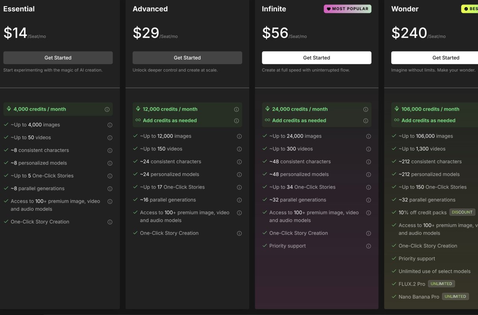Select Add credits as needed under Infinite

pyautogui.click(x=299, y=120)
